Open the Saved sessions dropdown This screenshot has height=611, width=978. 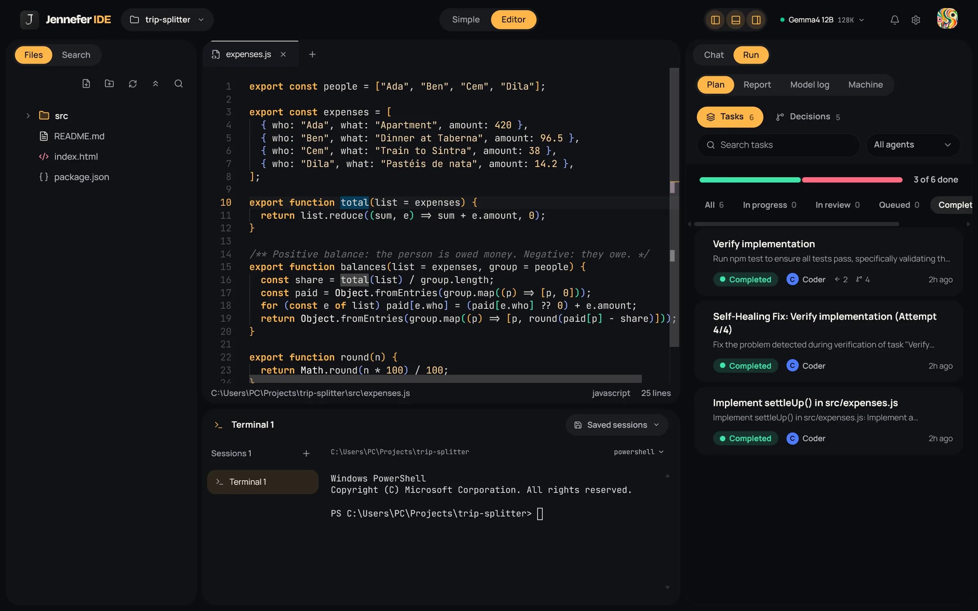click(617, 425)
